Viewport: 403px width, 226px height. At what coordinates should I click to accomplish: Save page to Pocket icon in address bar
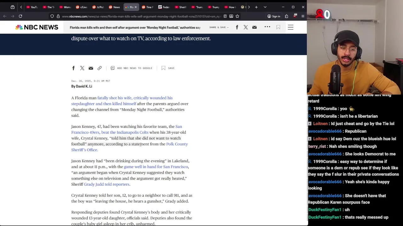coord(231,16)
